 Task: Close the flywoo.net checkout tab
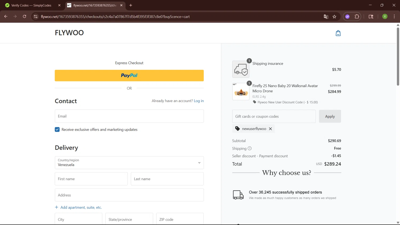pyautogui.click(x=121, y=5)
